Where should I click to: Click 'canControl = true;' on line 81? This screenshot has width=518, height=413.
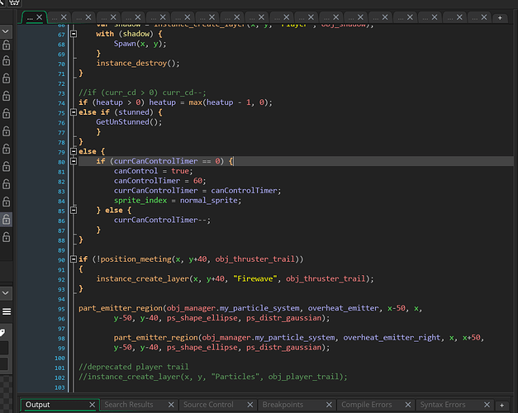coord(154,171)
